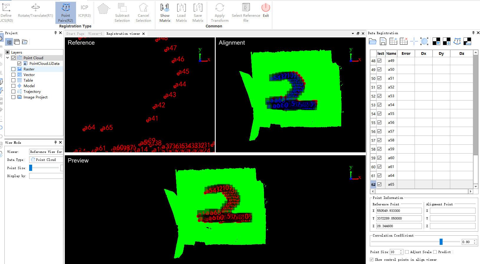Close the Registration viewer tab
This screenshot has height=264, width=480.
point(143,34)
